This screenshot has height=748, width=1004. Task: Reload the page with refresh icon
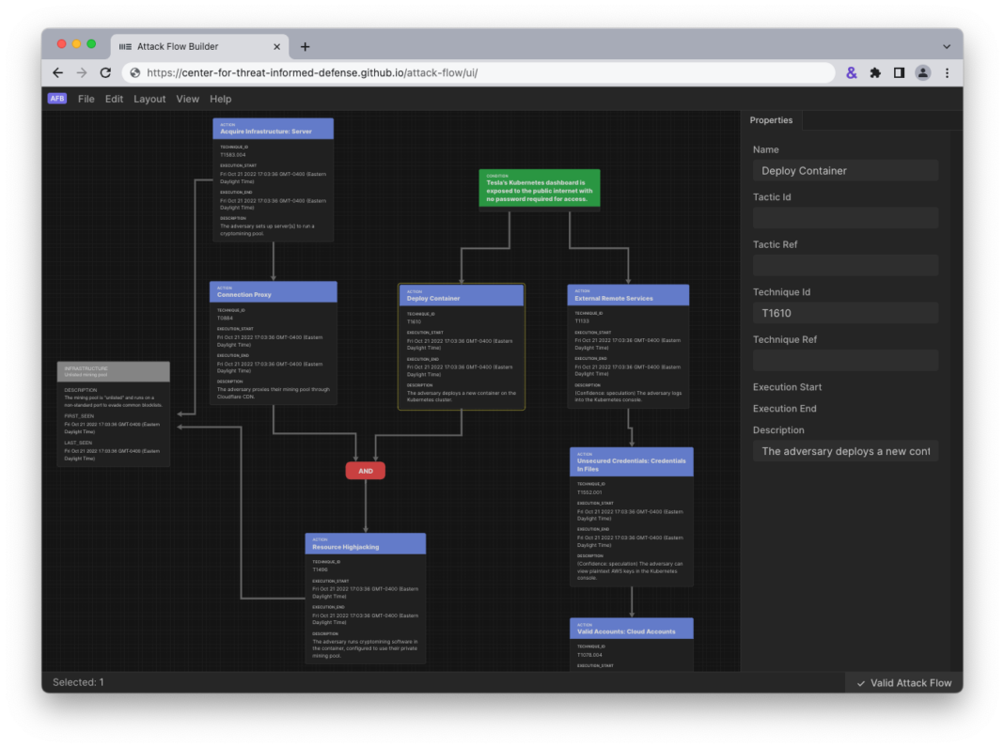click(105, 72)
